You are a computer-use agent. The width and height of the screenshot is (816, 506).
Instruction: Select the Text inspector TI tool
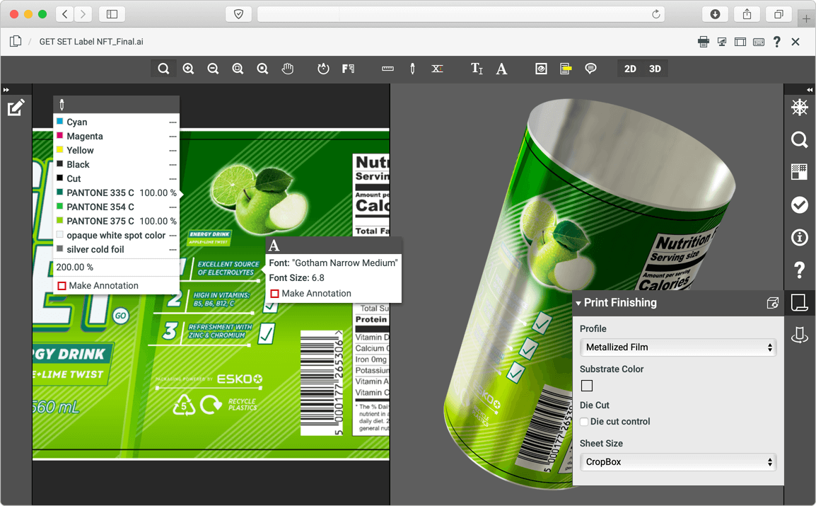477,69
